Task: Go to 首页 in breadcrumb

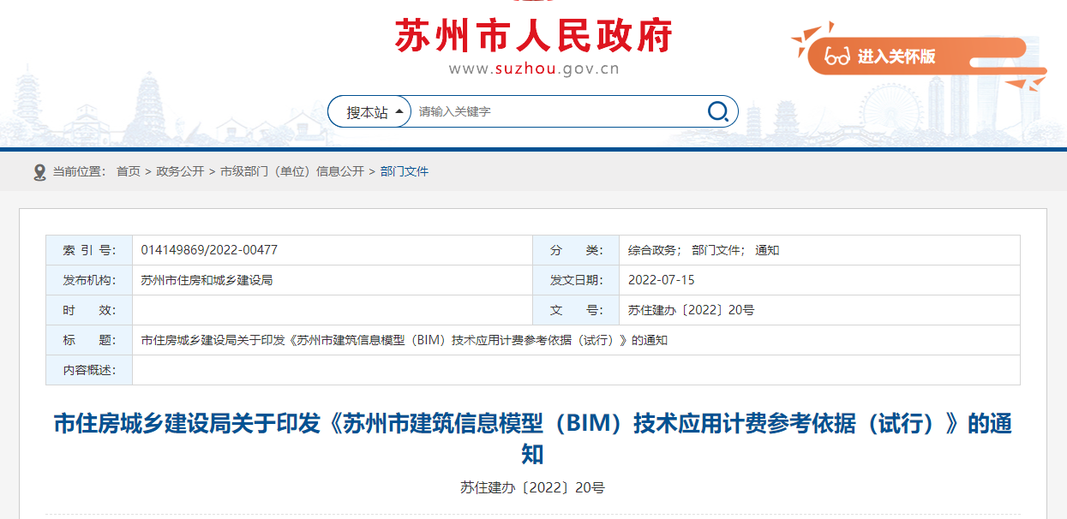Action: click(x=129, y=171)
